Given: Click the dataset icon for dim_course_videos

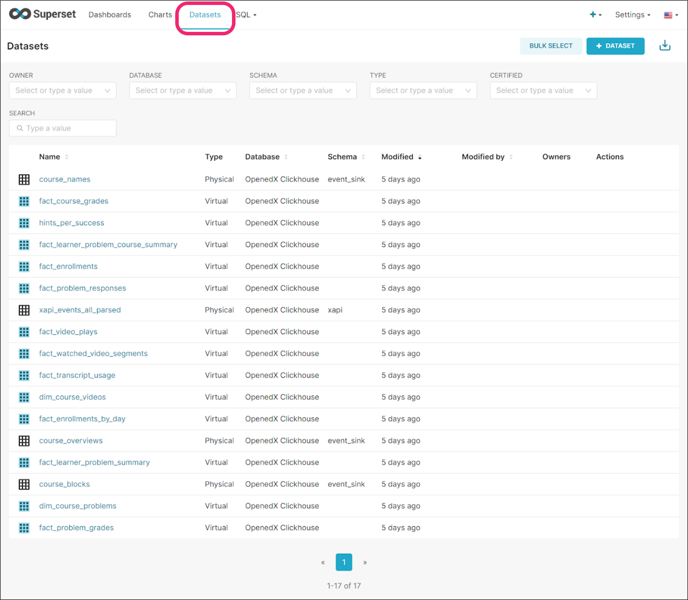Looking at the screenshot, I should (24, 397).
